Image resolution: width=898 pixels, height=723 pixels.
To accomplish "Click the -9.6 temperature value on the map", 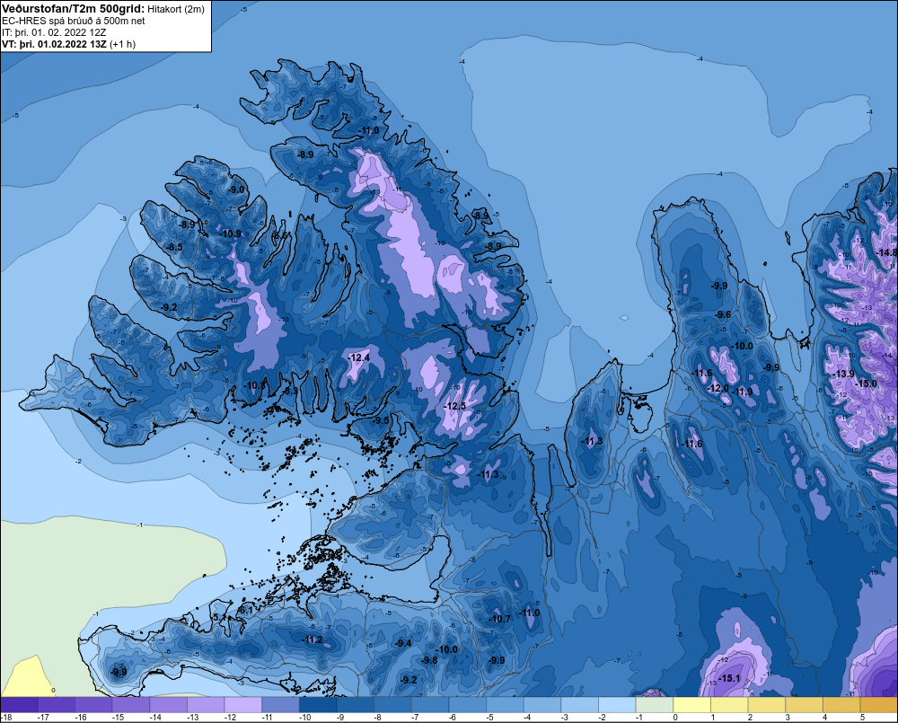I will 723,314.
